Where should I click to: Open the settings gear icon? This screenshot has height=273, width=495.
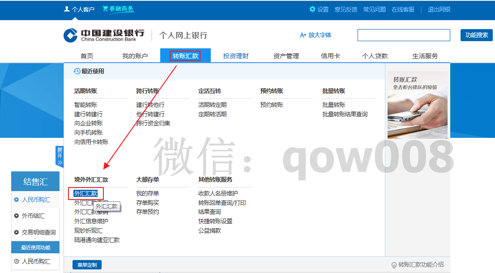312,9
